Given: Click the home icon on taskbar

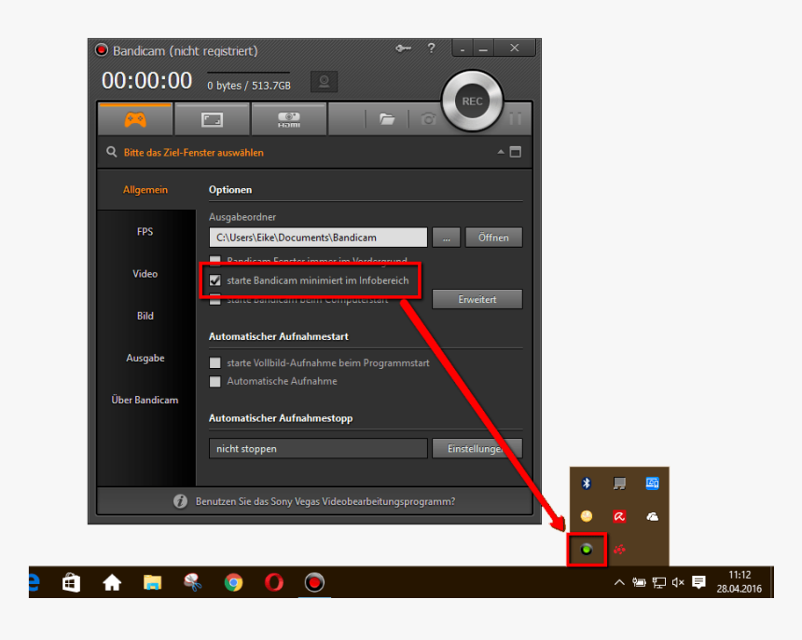Looking at the screenshot, I should pos(112,582).
